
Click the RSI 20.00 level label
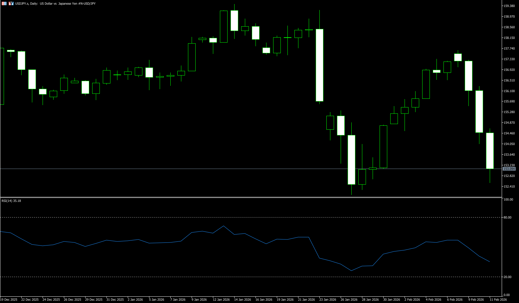[x=508, y=277]
